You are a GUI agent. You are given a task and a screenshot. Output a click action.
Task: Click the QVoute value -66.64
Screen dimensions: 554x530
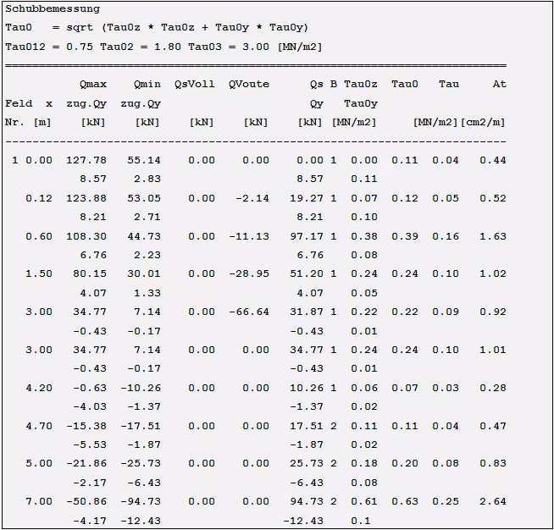point(249,312)
